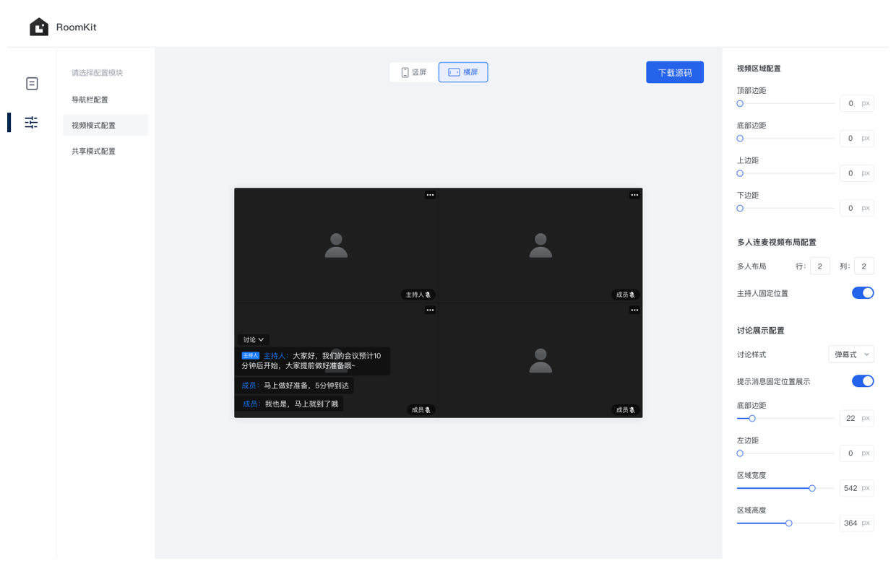Image resolution: width=896 pixels, height=566 pixels.
Task: Open more options on top-right 成员 tile
Action: click(x=634, y=195)
